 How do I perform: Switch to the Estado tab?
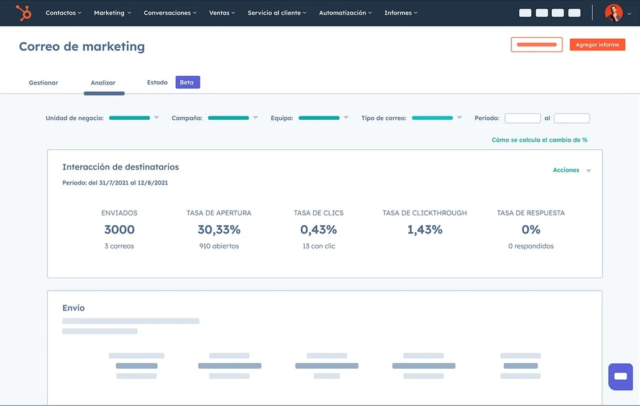pyautogui.click(x=157, y=83)
